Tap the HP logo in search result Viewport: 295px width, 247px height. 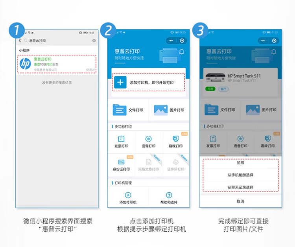point(25,64)
